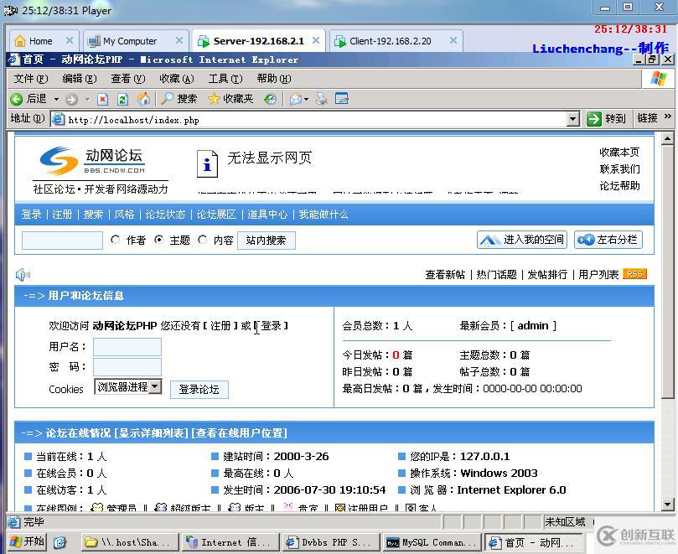Click the page scrollbar up arrow
This screenshot has height=554, width=678.
tap(668, 138)
